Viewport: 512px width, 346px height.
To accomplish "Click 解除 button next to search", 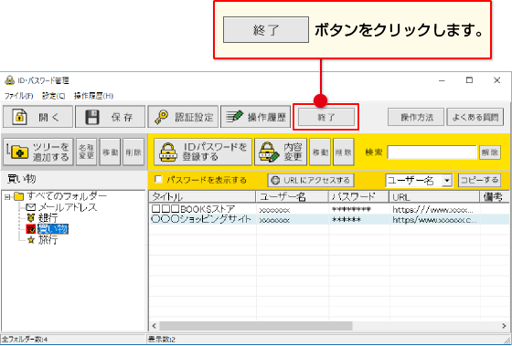I will click(x=490, y=152).
